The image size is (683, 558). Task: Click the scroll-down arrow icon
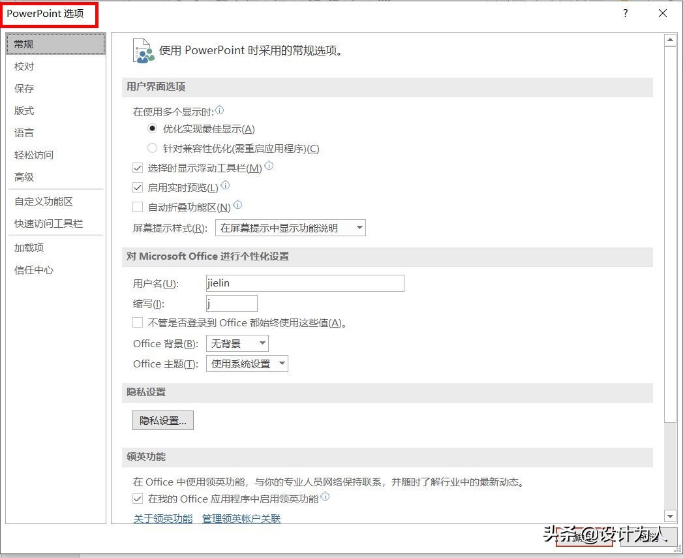tap(671, 515)
